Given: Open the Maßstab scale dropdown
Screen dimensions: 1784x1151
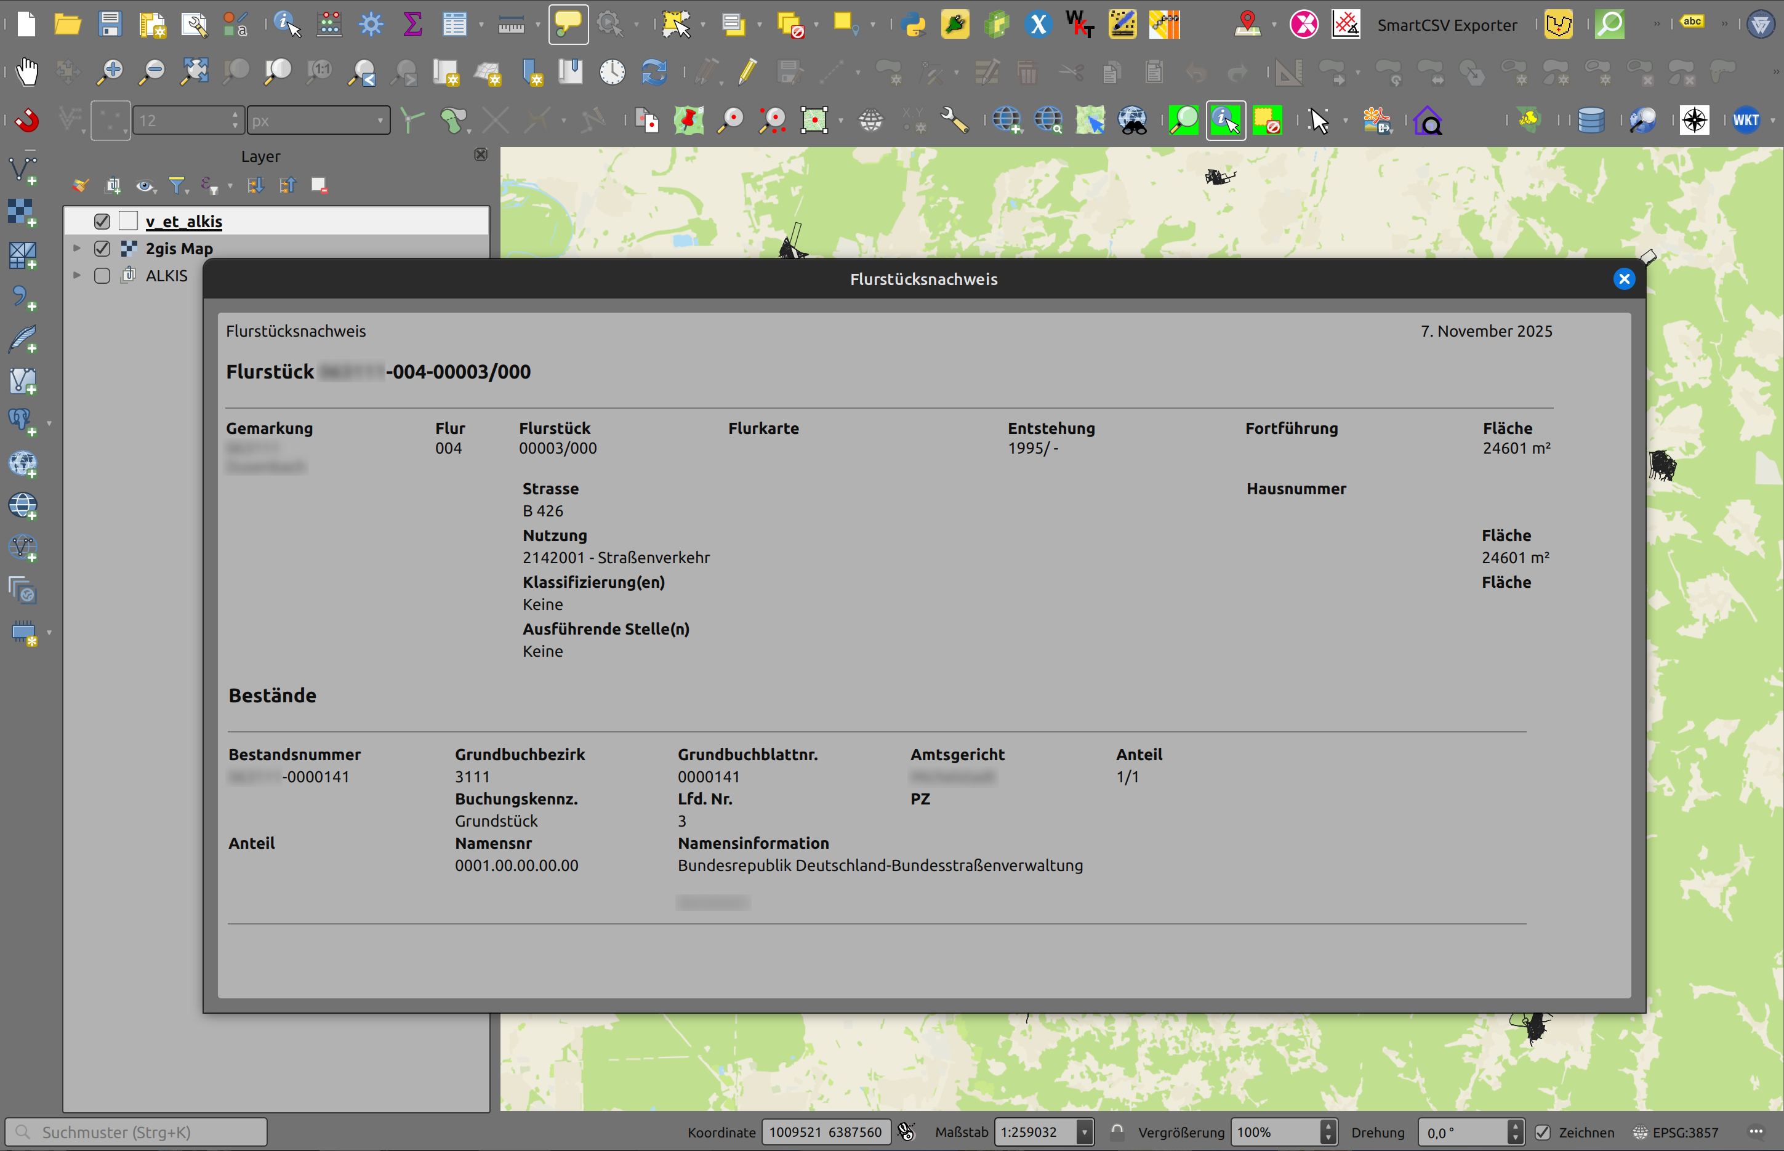Looking at the screenshot, I should coord(1083,1133).
